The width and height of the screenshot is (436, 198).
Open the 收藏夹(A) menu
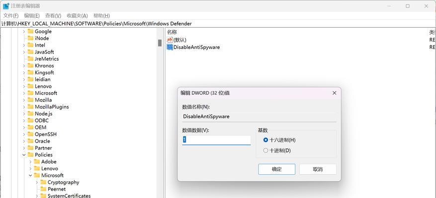pyautogui.click(x=77, y=15)
